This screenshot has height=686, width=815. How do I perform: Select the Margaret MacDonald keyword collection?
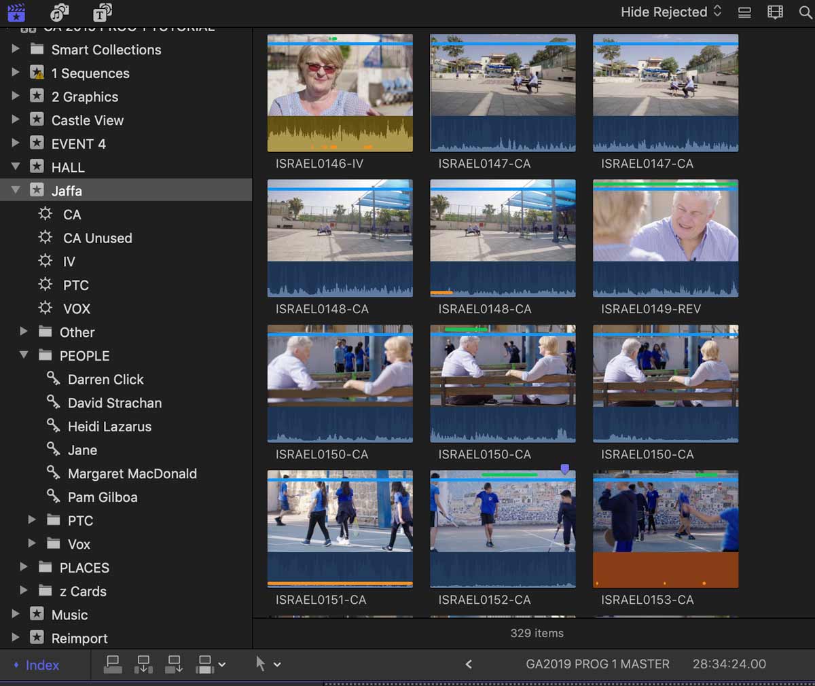pyautogui.click(x=132, y=473)
